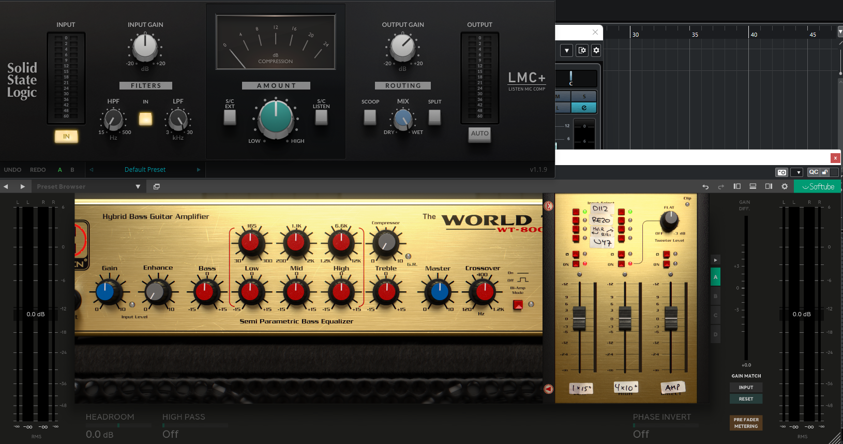The width and height of the screenshot is (843, 444).
Task: Go to previous preset in Preset Browser
Action: [6, 186]
